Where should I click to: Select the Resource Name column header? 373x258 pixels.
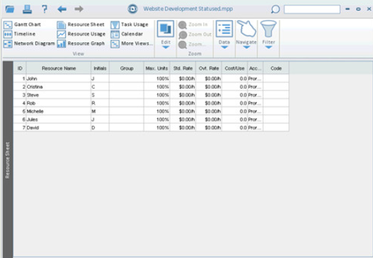point(58,68)
